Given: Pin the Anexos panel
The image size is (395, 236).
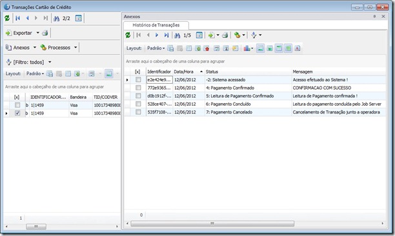Looking at the screenshot, I should tap(374, 16).
